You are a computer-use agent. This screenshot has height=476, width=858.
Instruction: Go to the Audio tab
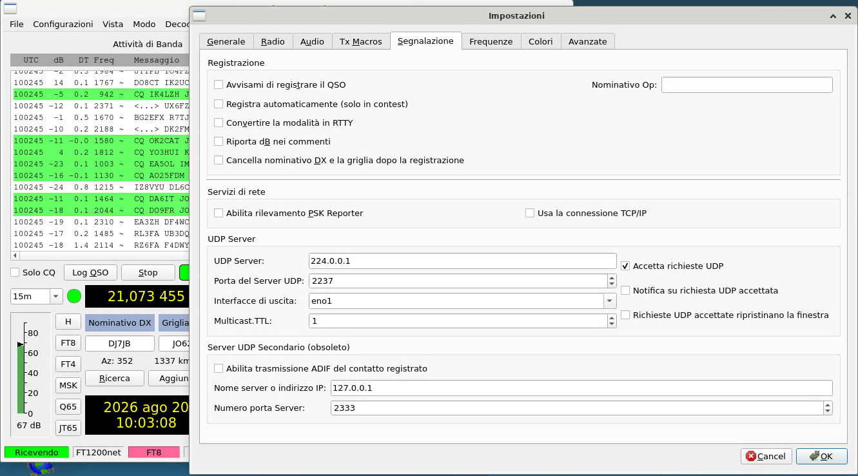[312, 41]
